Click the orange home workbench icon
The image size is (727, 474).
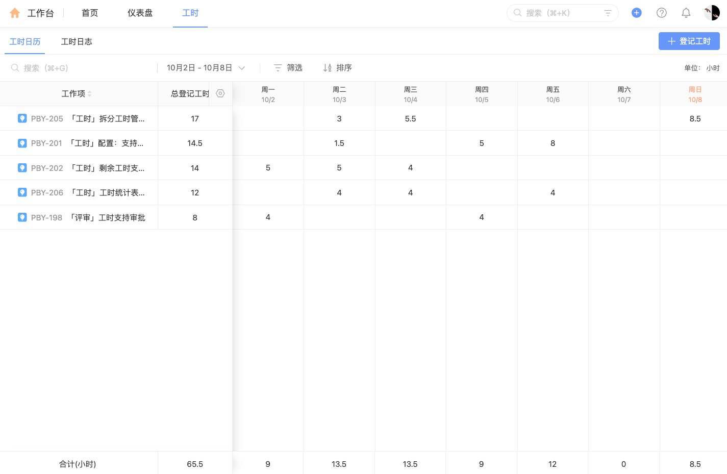[x=14, y=13]
